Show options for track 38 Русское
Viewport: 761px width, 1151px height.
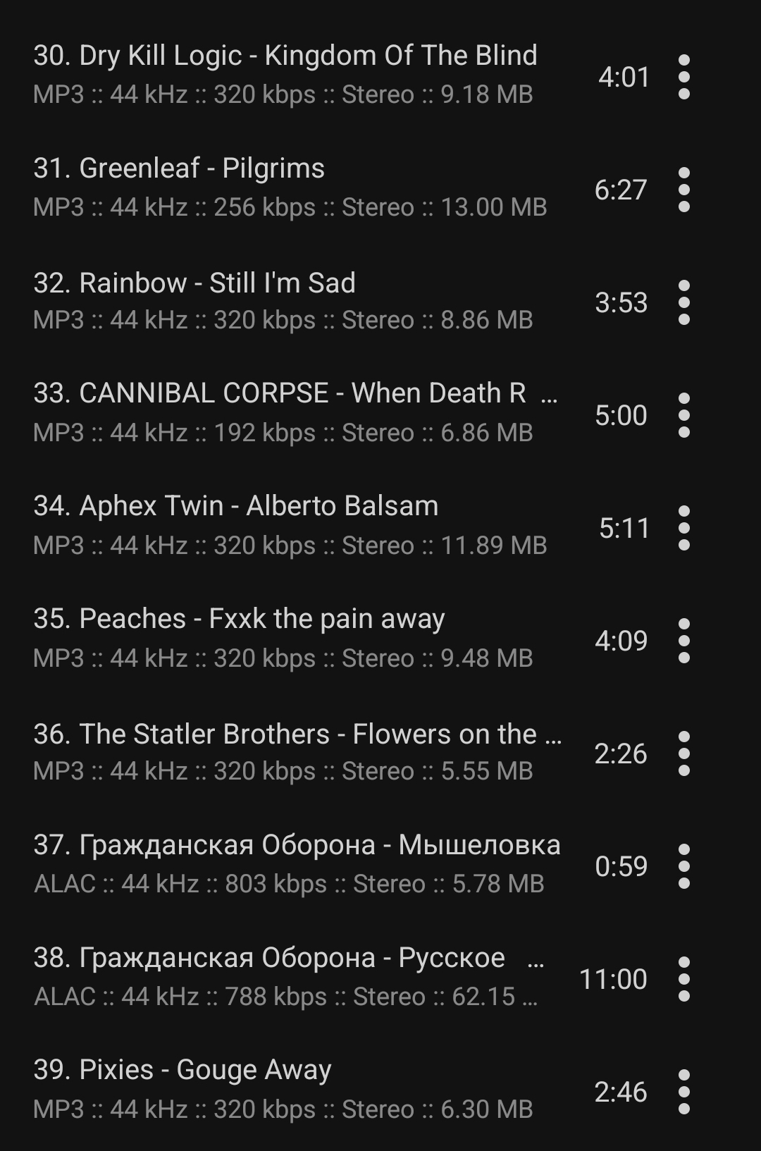[x=683, y=978]
